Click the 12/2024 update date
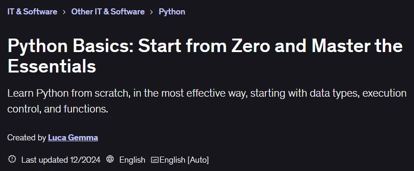The width and height of the screenshot is (414, 171). tap(85, 160)
